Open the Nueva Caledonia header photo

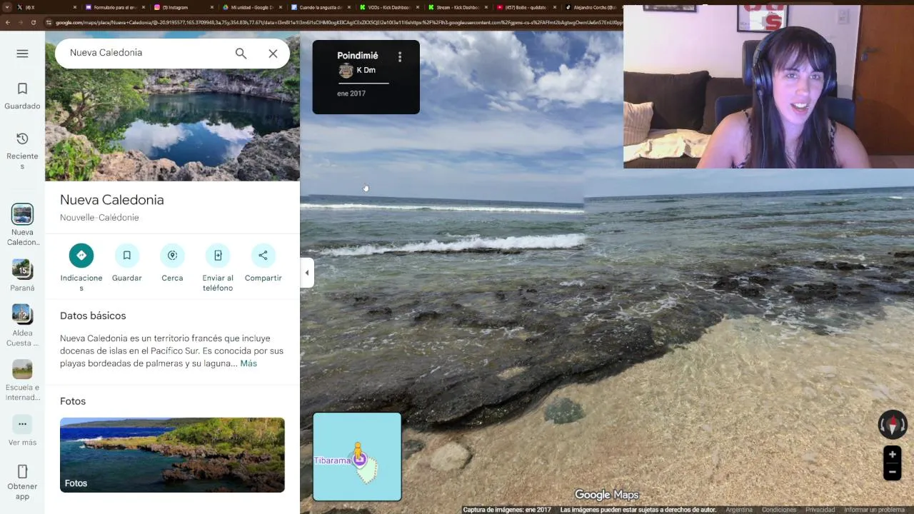(x=172, y=106)
